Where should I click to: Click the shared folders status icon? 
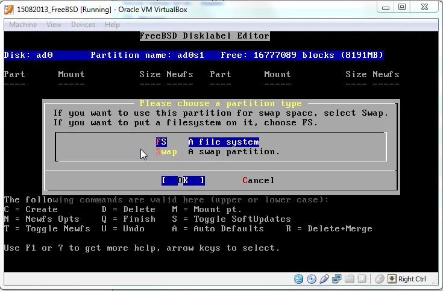tap(349, 279)
